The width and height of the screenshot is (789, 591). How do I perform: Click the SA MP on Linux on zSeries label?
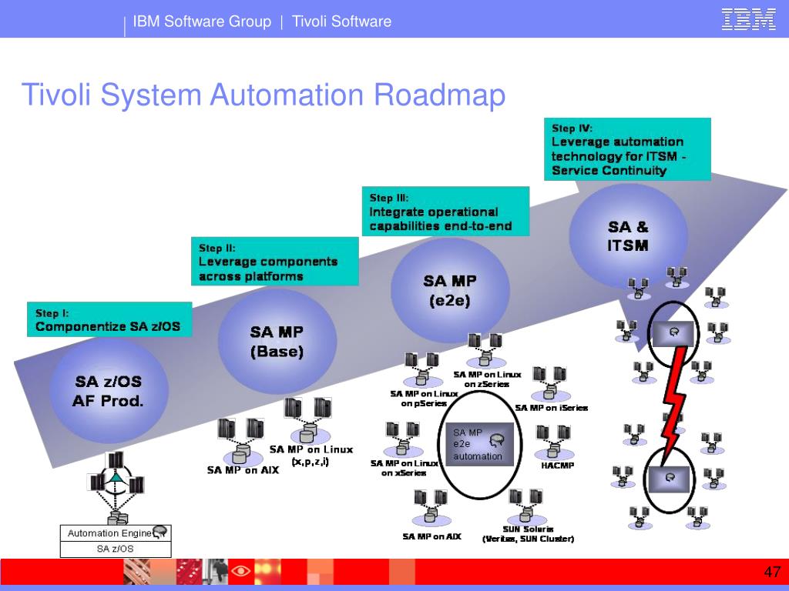coord(487,379)
